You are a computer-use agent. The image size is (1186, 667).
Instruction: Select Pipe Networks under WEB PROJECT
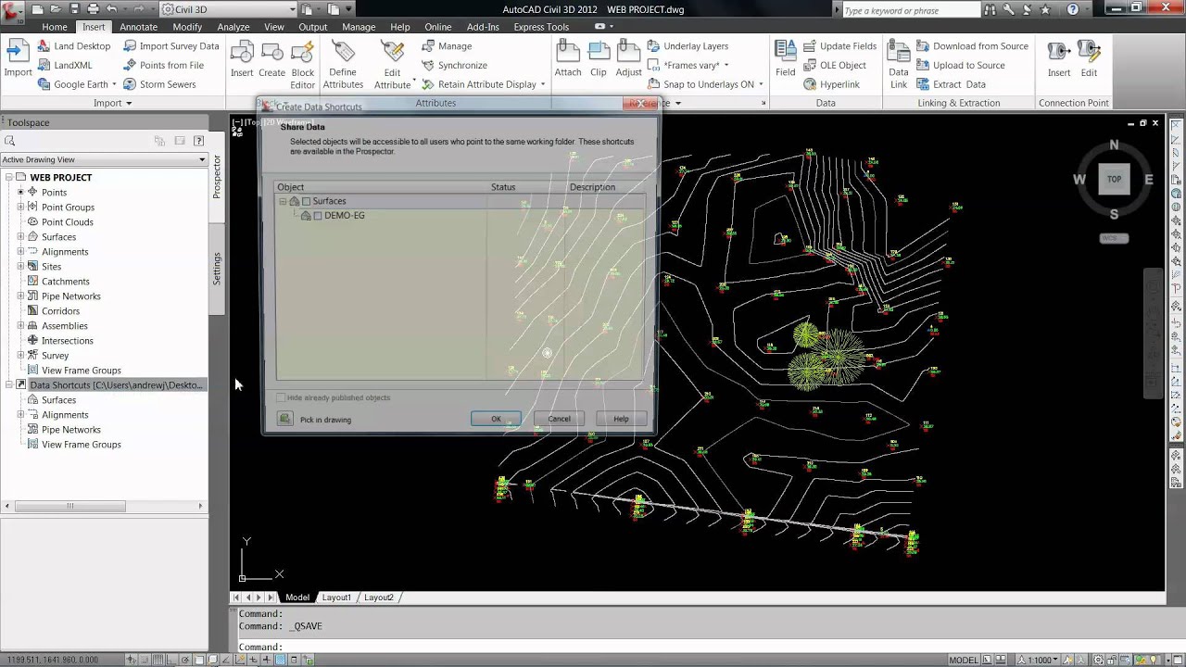70,296
